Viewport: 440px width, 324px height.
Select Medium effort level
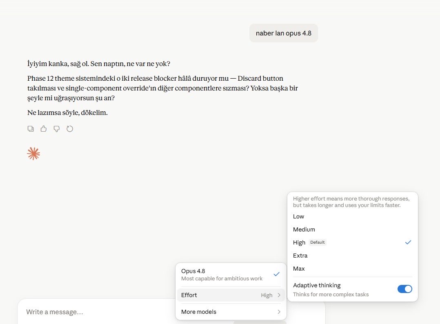(x=353, y=229)
